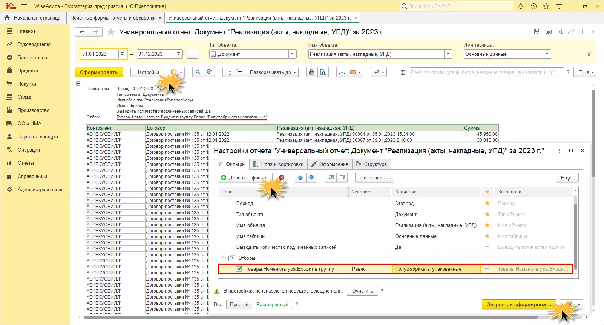Open print preview icon in toolbar
The width and height of the screenshot is (604, 325).
[x=323, y=72]
